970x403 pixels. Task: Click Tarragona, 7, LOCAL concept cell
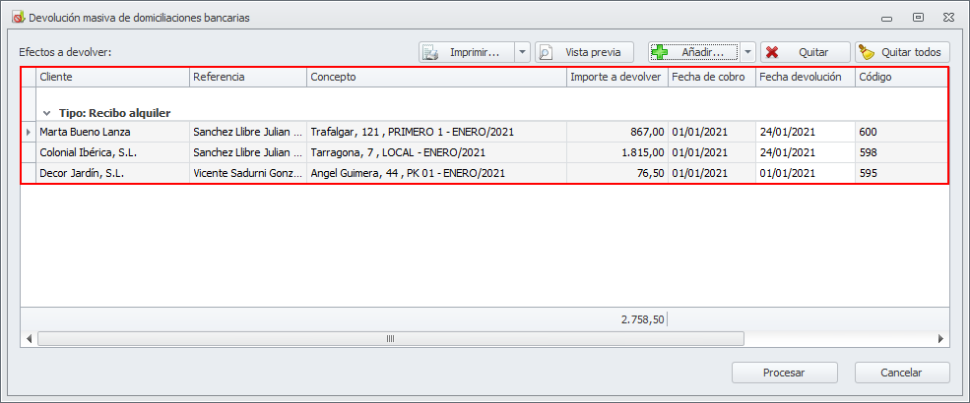(x=437, y=152)
